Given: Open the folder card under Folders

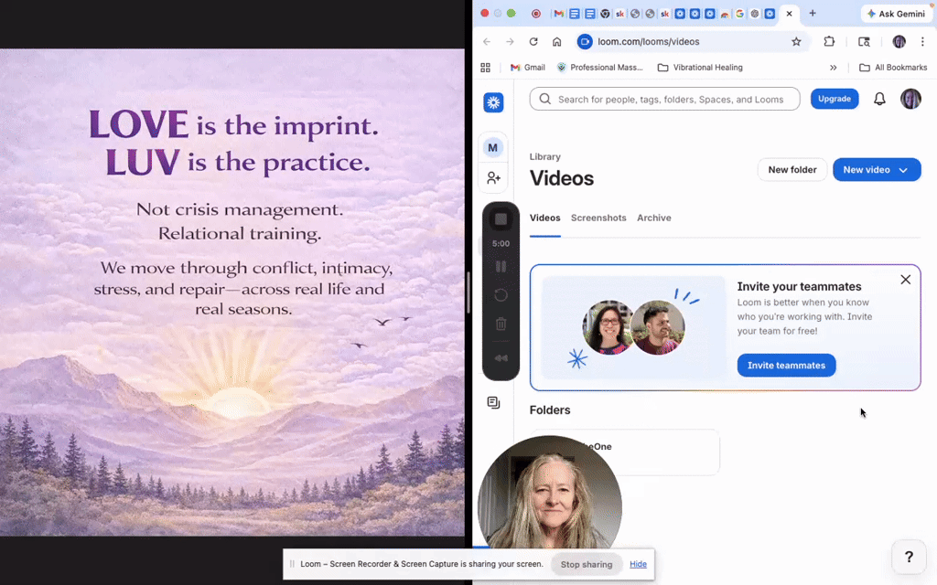Looking at the screenshot, I should pos(624,452).
